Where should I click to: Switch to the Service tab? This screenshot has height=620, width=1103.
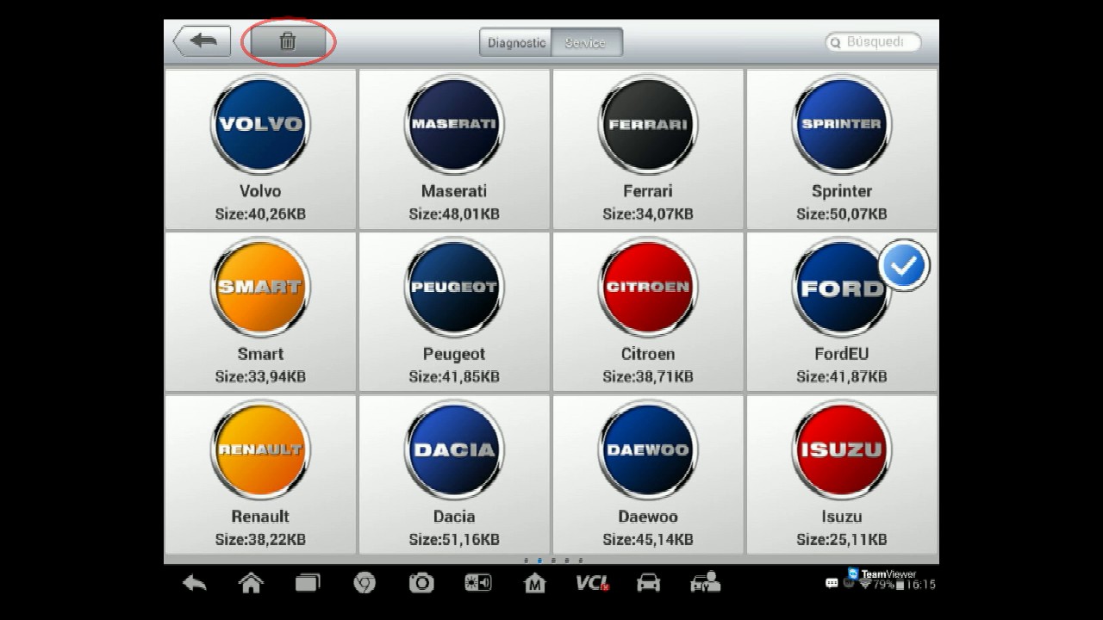pyautogui.click(x=586, y=42)
